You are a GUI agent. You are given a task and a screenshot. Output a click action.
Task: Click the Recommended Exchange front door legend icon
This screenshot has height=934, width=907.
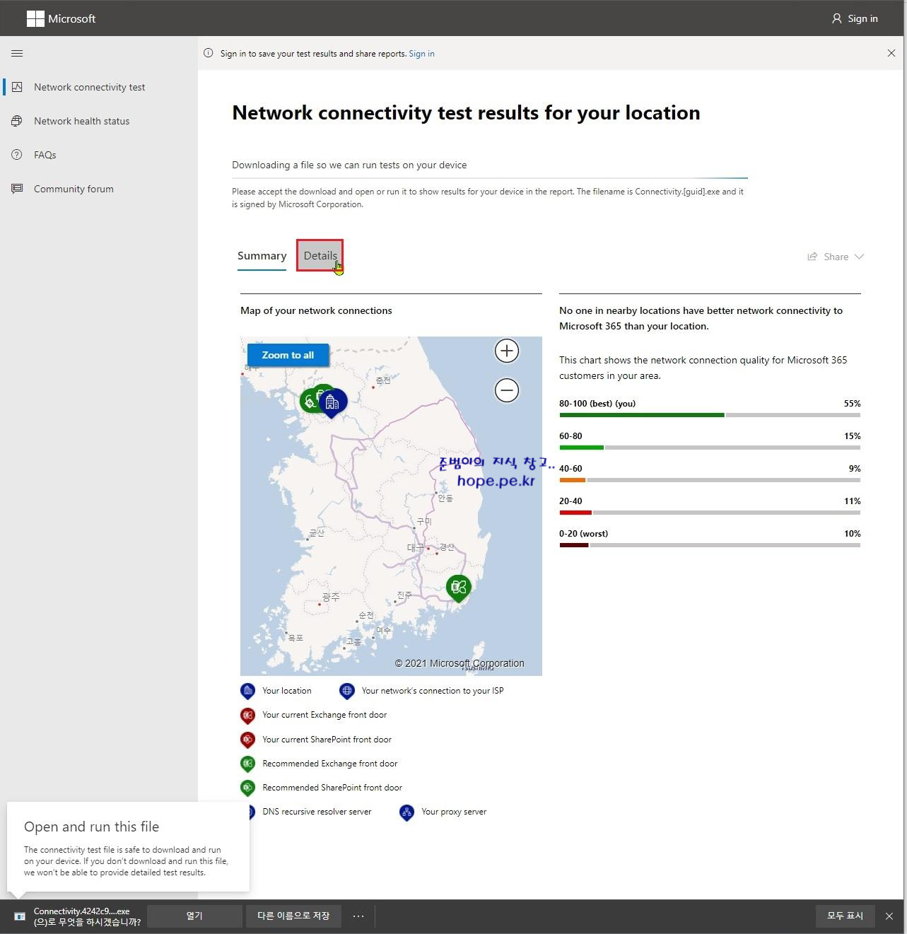tap(247, 764)
